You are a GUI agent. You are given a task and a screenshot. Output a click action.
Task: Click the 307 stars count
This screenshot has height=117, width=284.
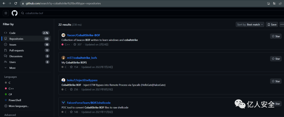(x=78, y=44)
